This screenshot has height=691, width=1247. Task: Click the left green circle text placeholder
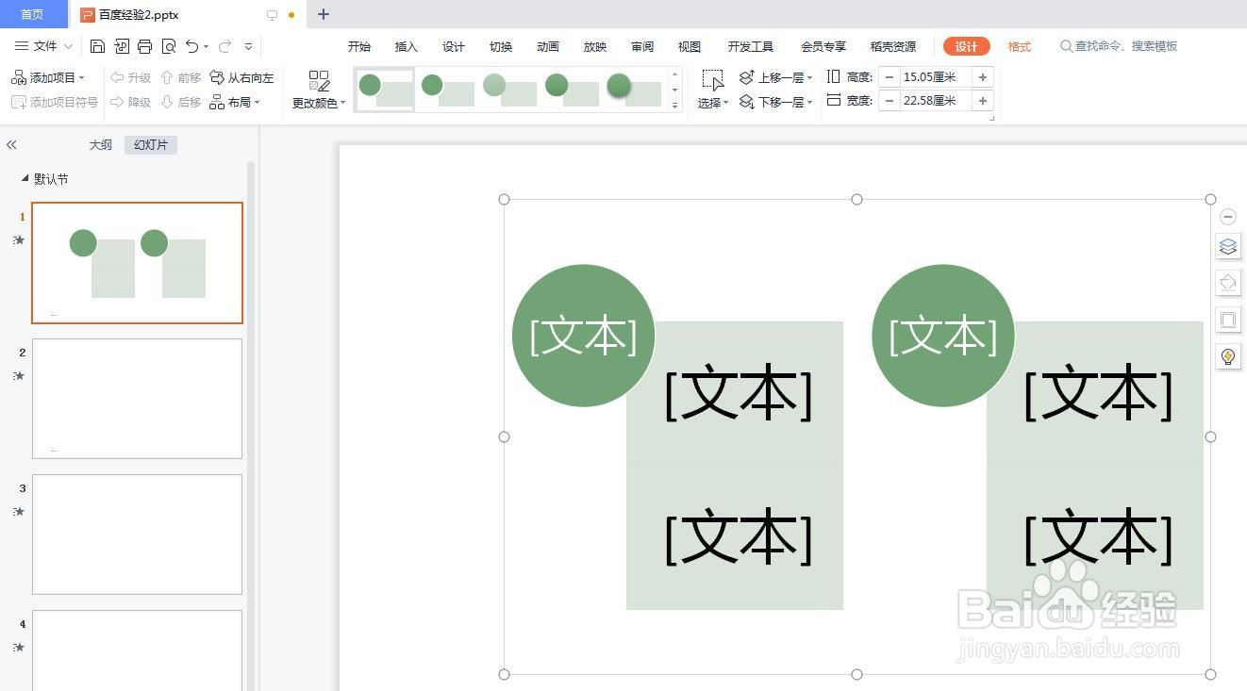(x=583, y=336)
